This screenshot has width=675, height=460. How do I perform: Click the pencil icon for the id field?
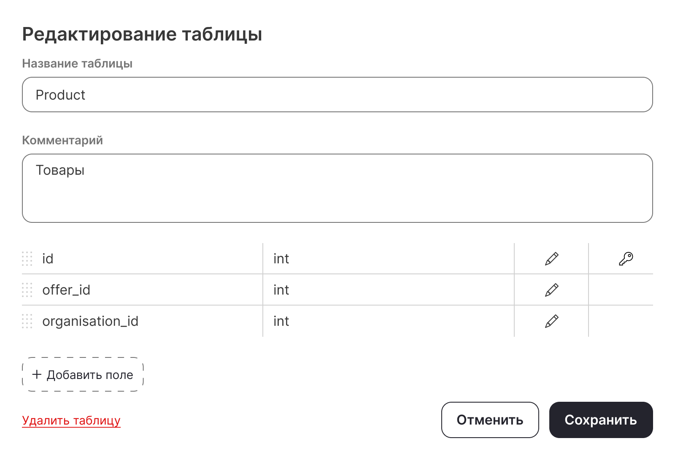click(551, 259)
